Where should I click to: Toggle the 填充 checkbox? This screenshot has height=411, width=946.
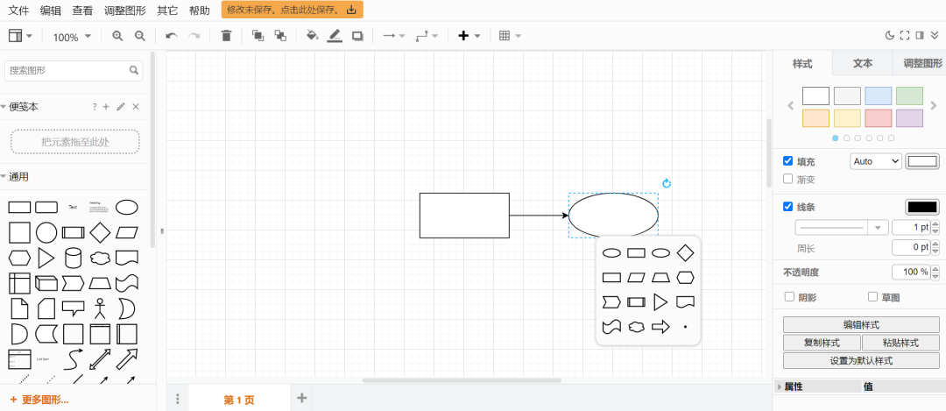[787, 161]
